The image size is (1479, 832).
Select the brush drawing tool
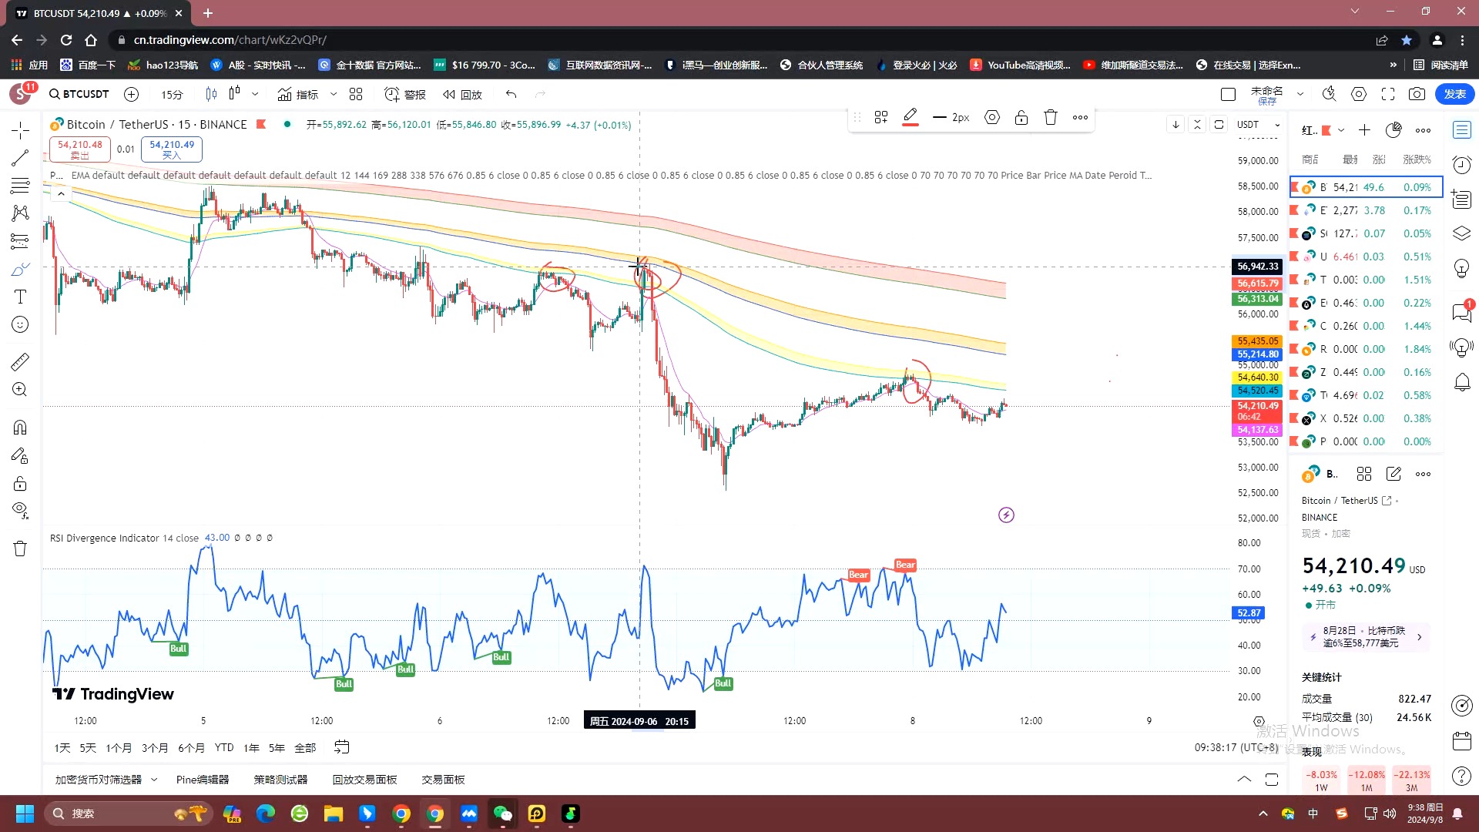21,269
